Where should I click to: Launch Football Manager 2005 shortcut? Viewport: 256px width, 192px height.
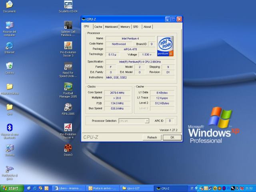click(68, 90)
